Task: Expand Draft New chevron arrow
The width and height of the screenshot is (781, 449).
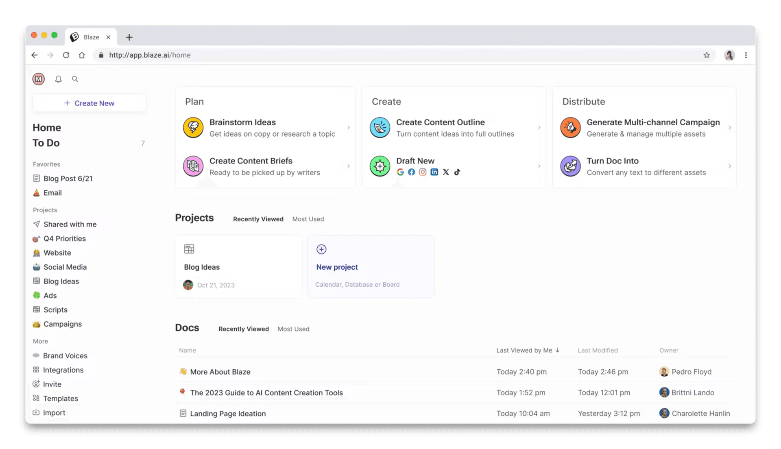Action: (x=539, y=166)
